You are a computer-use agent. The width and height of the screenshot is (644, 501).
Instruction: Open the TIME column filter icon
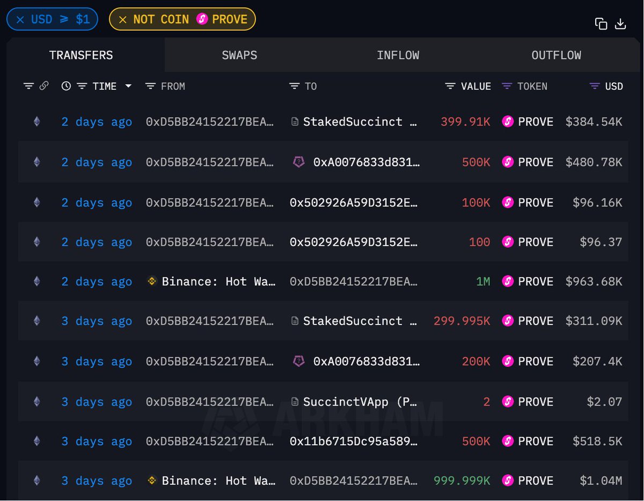click(82, 86)
